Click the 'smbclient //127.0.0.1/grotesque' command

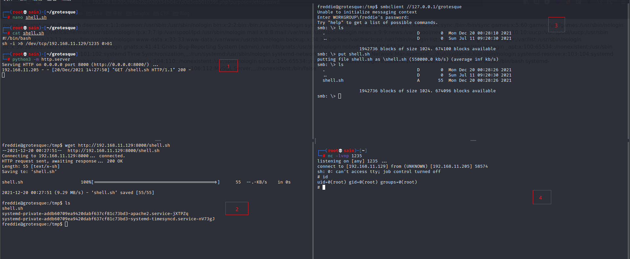421,7
